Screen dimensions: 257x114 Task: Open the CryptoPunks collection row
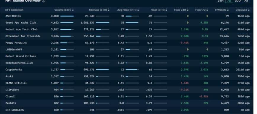[x=127, y=70]
